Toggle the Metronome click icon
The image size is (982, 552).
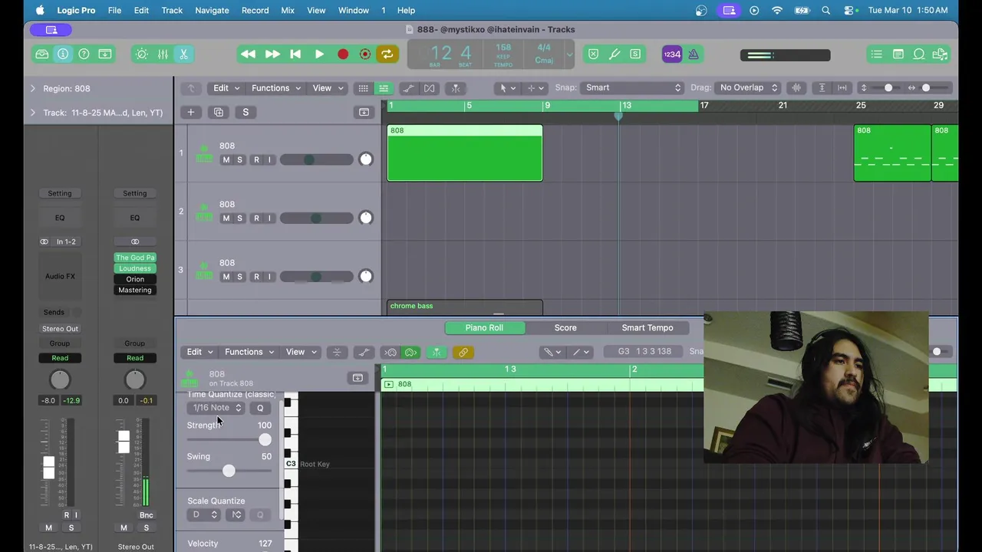(x=694, y=54)
